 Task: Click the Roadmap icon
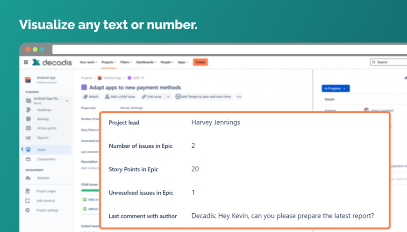[29, 110]
